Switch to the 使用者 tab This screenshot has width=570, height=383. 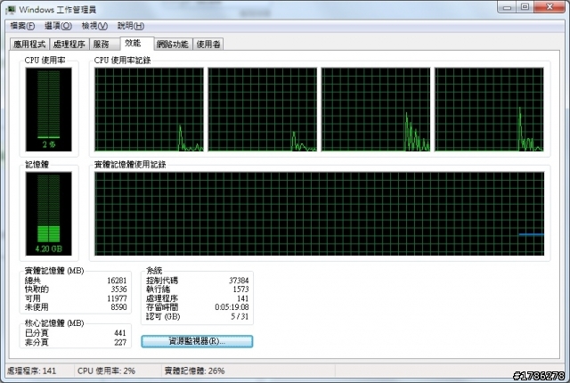coord(208,45)
